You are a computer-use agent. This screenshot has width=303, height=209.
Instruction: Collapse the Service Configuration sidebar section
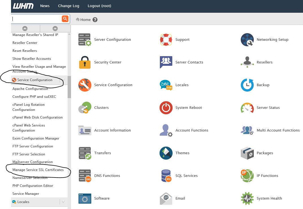(63, 80)
